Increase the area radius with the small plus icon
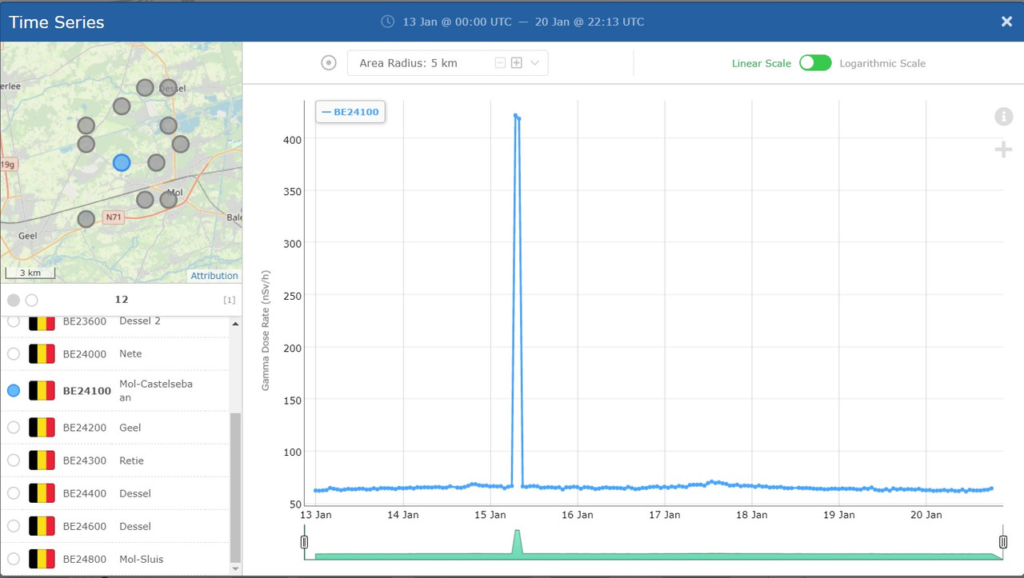The image size is (1024, 578). click(517, 63)
